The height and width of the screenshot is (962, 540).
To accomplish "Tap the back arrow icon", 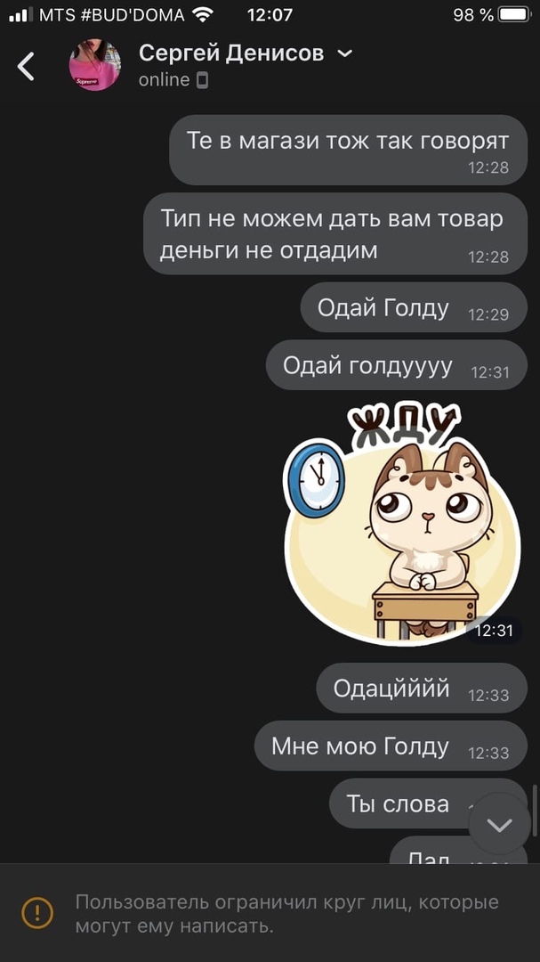I will [26, 66].
